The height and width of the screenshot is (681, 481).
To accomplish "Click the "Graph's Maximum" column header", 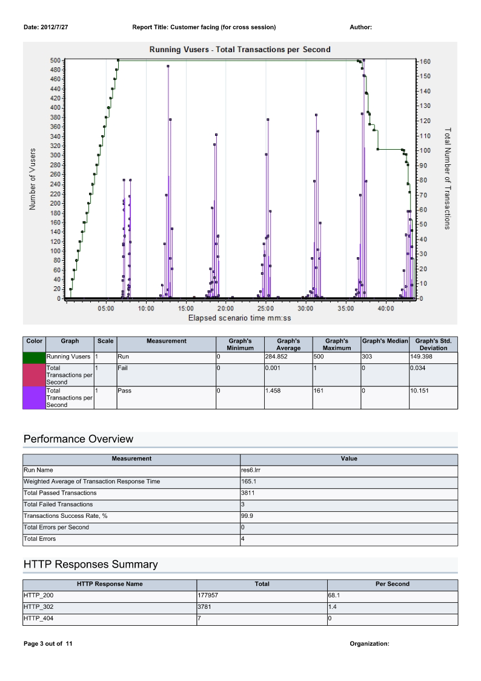I will (337, 344).
